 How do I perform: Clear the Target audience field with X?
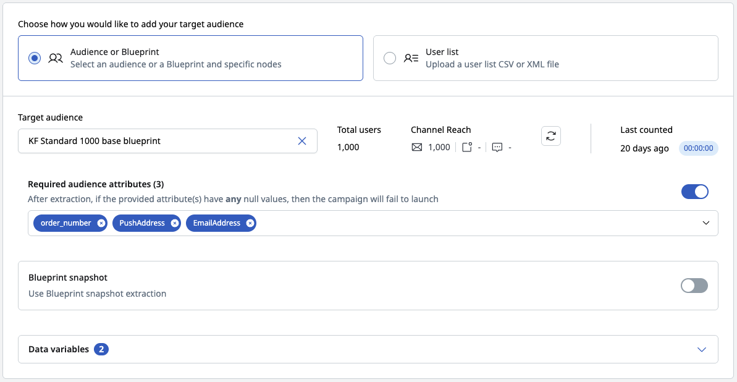pyautogui.click(x=302, y=141)
